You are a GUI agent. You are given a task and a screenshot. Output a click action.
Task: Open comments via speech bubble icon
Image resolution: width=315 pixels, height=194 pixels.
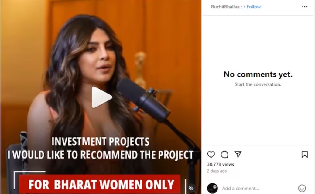click(224, 155)
